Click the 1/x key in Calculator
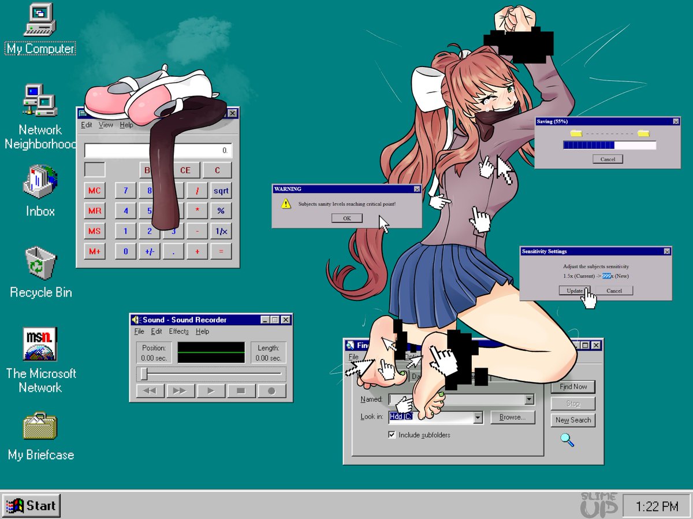 [x=221, y=231]
